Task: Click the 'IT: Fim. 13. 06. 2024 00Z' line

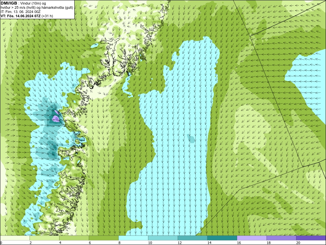Action: coord(21,12)
